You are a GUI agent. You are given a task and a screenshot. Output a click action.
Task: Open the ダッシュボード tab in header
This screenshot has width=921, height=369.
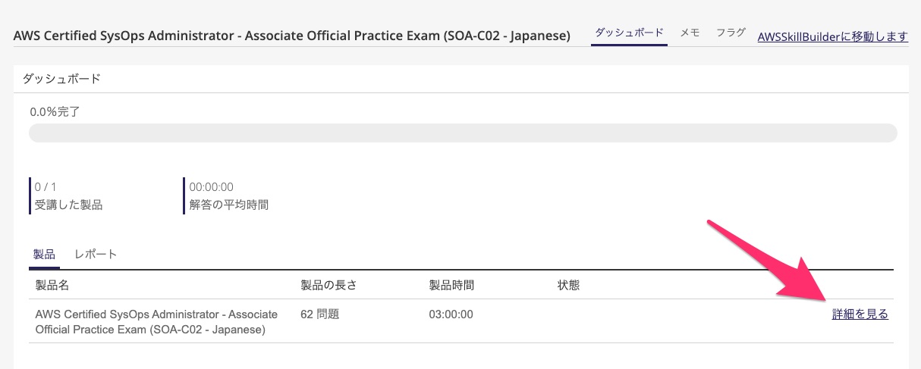pos(629,33)
